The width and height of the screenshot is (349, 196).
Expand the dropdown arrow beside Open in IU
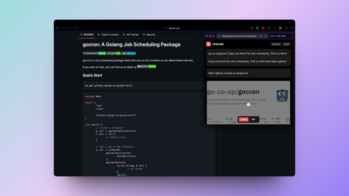coord(289,36)
